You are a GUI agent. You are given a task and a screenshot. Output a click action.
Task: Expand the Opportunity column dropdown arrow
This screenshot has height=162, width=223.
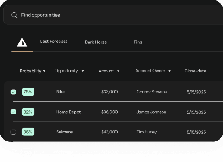(x=83, y=71)
